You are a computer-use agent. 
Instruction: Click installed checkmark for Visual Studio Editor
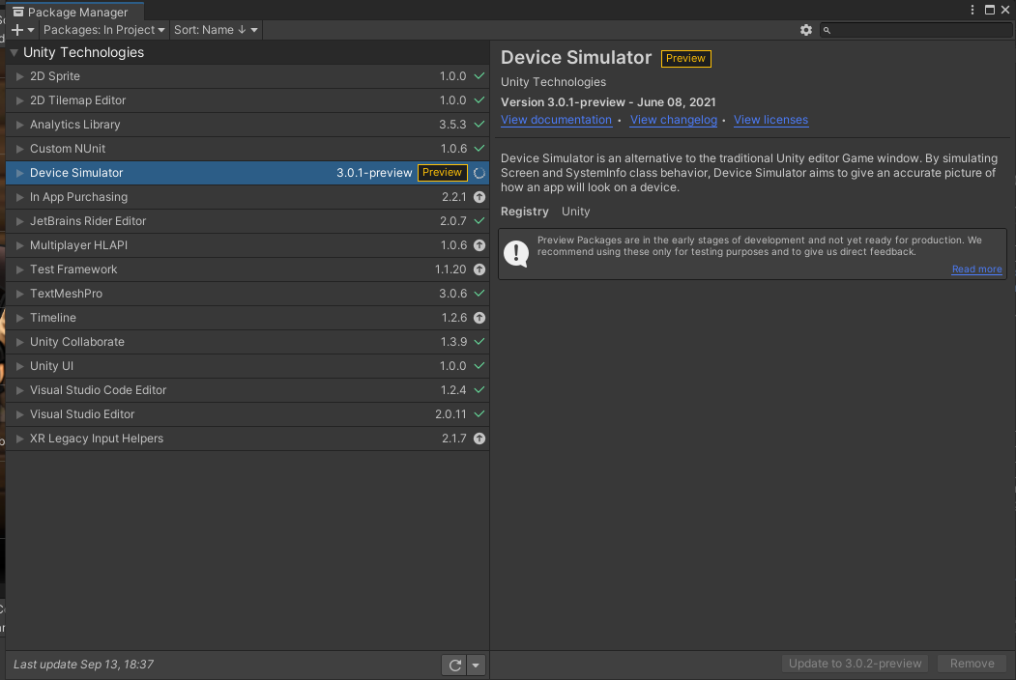(x=479, y=414)
